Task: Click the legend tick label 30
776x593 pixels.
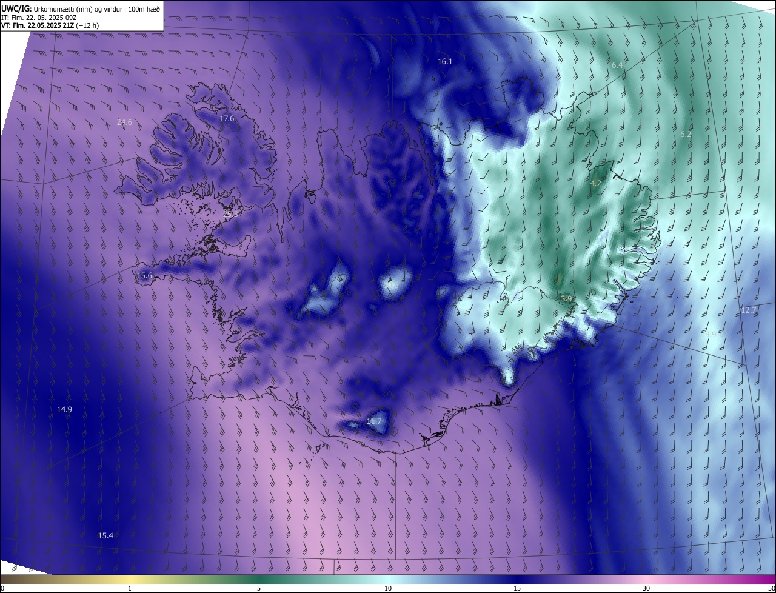Action: 646,589
